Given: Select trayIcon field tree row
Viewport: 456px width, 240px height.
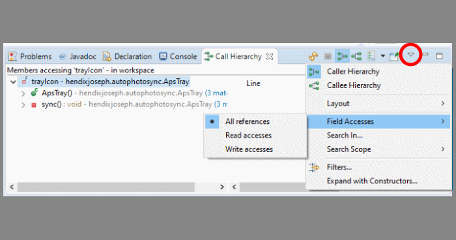Looking at the screenshot, I should point(104,82).
